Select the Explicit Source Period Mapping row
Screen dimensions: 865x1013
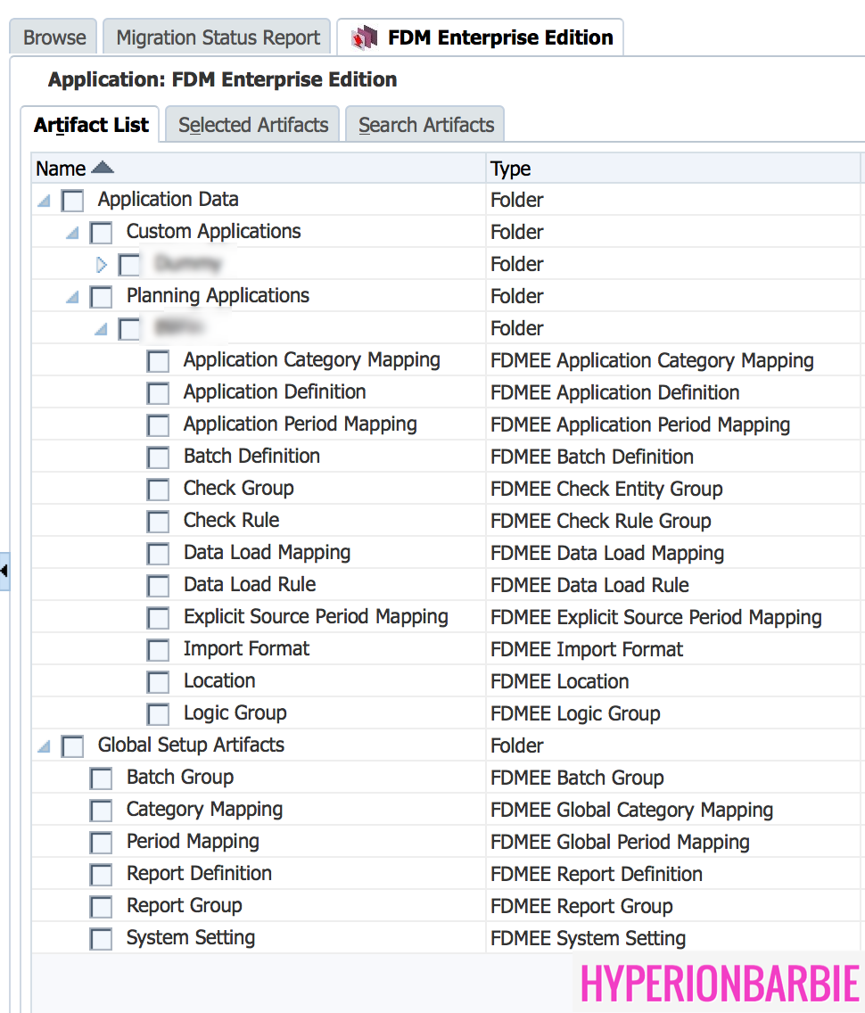click(316, 617)
